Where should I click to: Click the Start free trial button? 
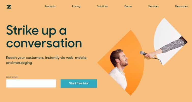tap(79, 83)
